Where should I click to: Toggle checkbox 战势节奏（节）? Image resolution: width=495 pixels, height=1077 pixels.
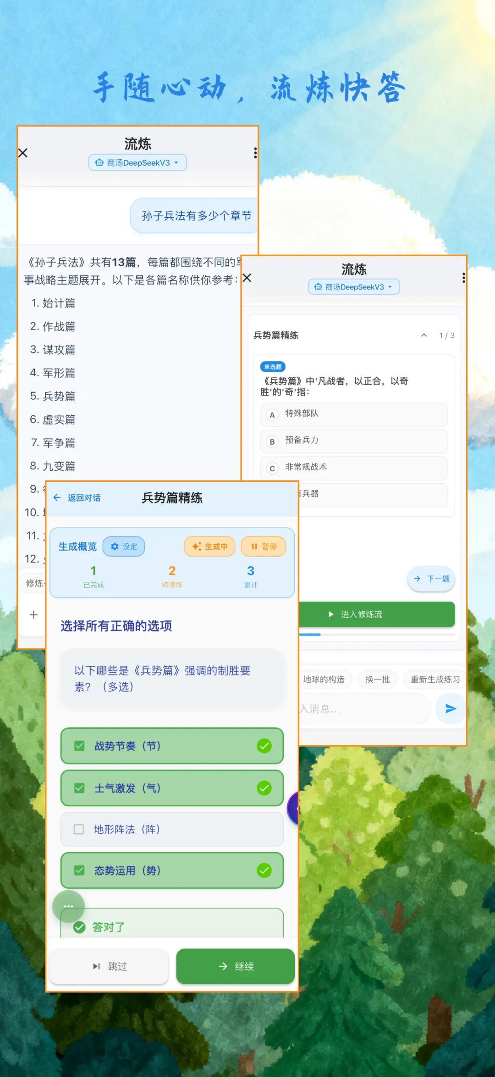point(79,746)
